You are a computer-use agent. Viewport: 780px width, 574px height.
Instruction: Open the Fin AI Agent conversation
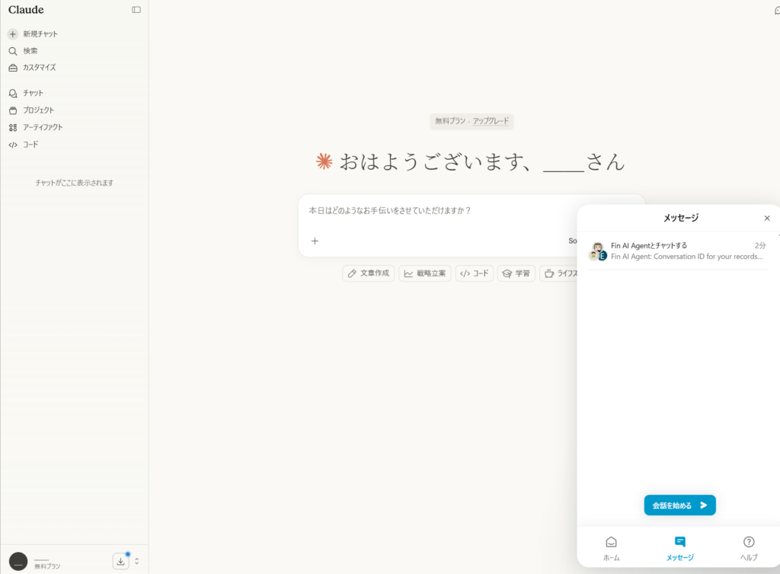(x=678, y=251)
